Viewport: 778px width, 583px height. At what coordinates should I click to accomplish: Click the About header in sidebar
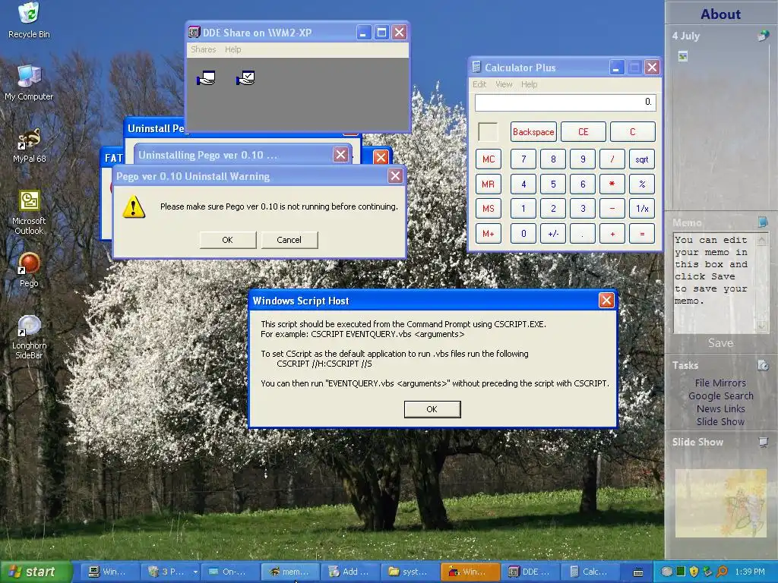click(x=720, y=14)
